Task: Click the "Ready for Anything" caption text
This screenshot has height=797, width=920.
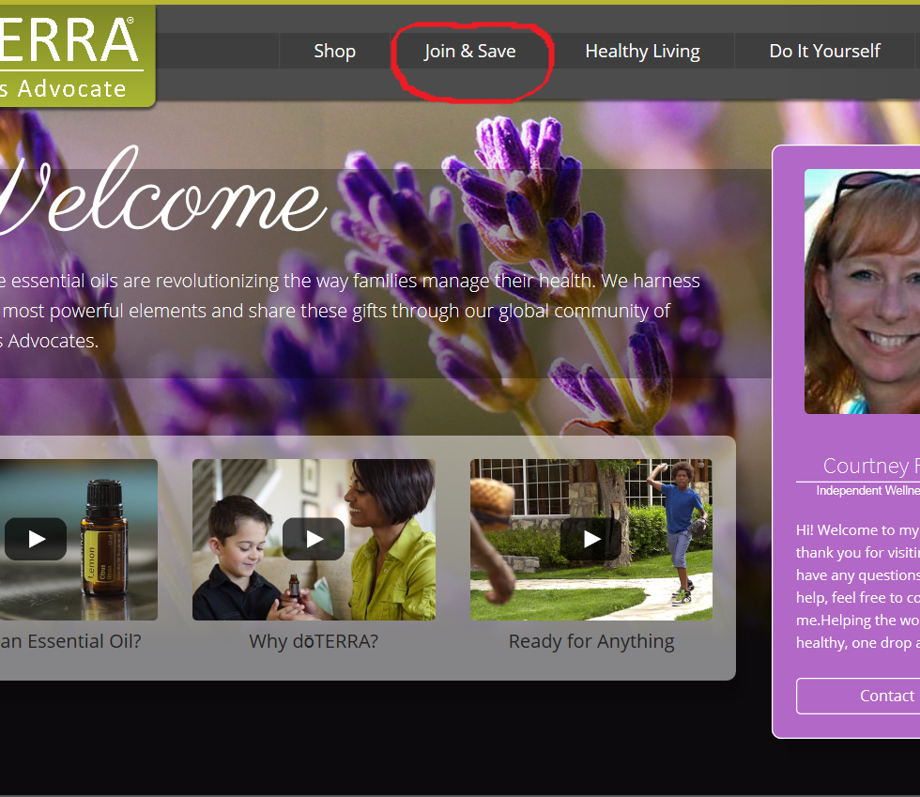Action: tap(590, 641)
